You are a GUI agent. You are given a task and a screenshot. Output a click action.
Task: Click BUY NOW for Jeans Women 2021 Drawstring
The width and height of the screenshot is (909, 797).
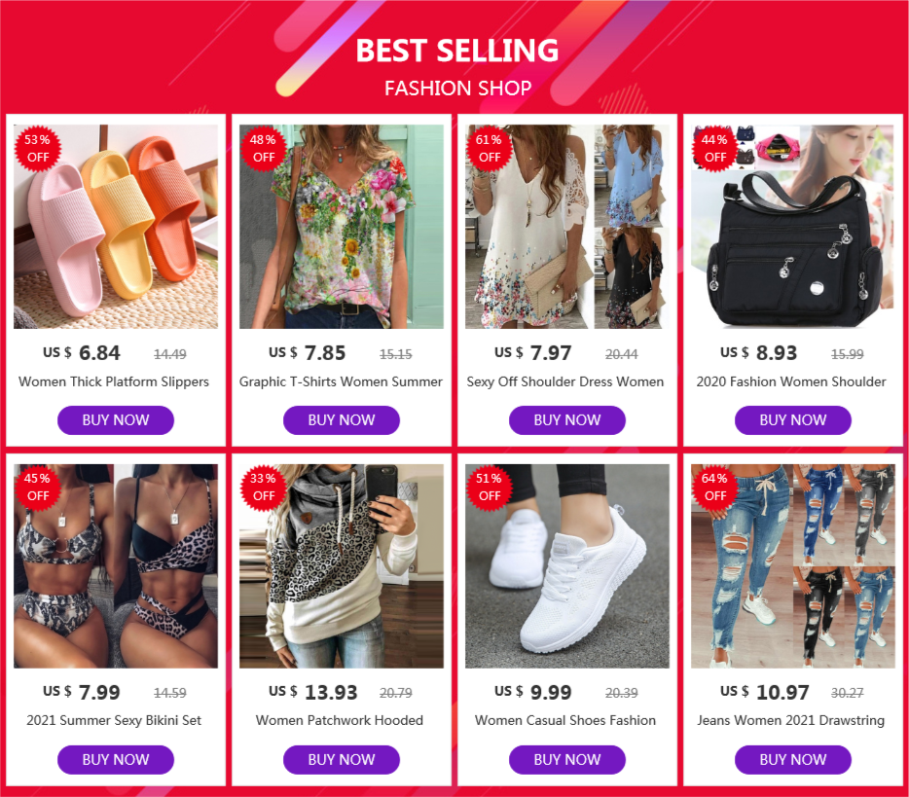coord(793,759)
